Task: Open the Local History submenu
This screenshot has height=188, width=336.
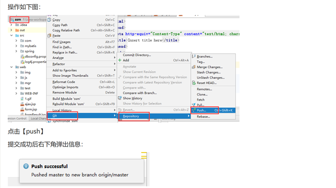Action: pyautogui.click(x=82, y=110)
